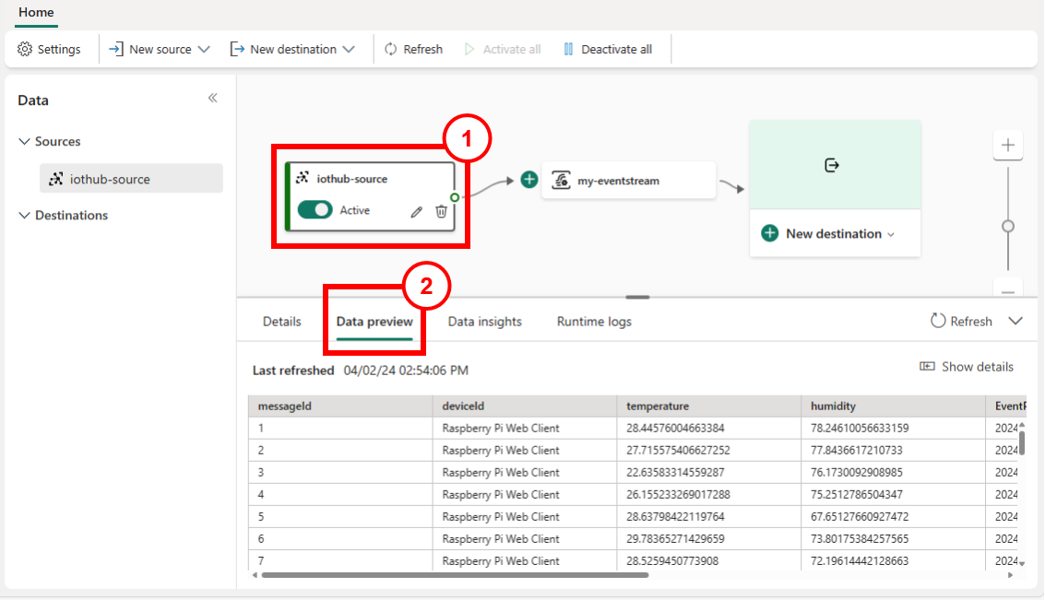1045x600 pixels.
Task: Click the table horizontal scrollbar
Action: (x=455, y=575)
